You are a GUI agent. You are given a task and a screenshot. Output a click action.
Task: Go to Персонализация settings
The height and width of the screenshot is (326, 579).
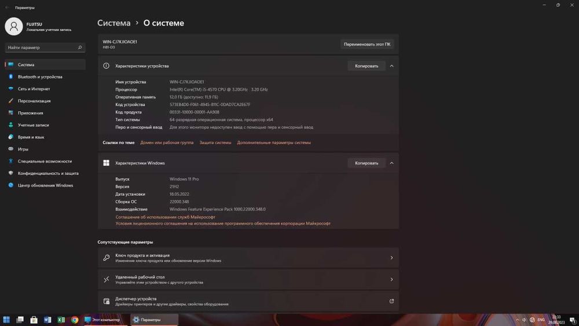point(34,101)
